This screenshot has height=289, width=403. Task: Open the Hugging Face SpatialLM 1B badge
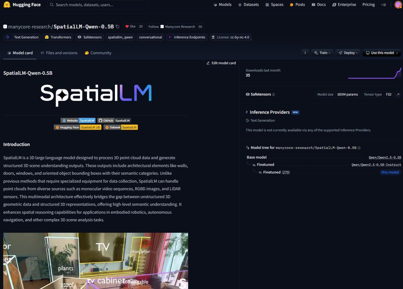point(77,127)
